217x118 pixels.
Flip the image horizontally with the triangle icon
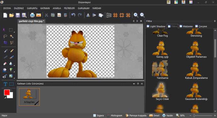[88, 15]
